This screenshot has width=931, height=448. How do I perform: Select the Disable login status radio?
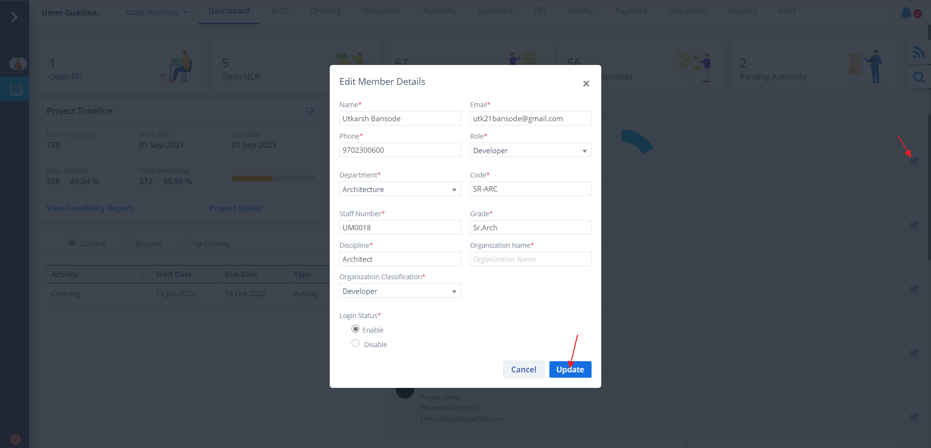[355, 344]
